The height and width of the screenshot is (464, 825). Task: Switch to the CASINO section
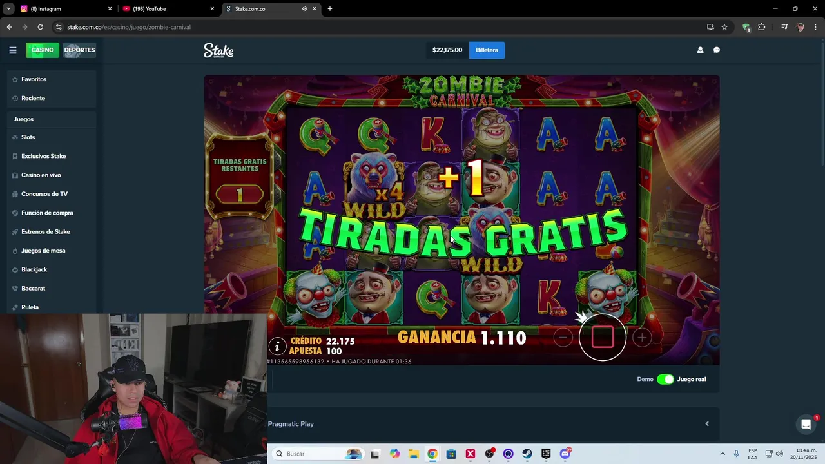(43, 50)
